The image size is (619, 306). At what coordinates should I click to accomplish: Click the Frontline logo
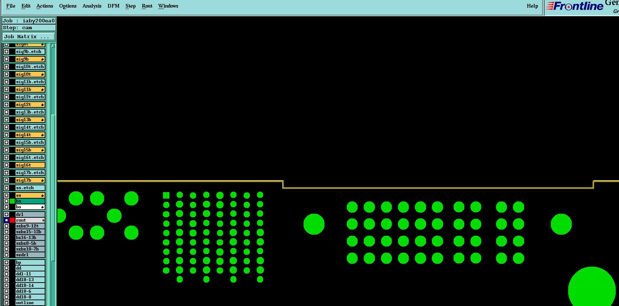click(x=575, y=6)
